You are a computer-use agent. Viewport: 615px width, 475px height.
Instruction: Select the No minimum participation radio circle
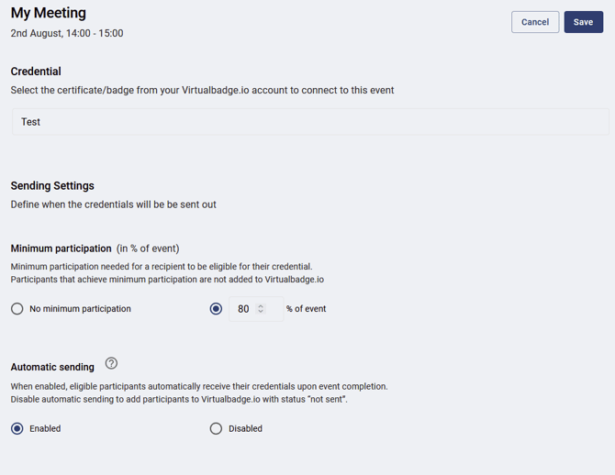[17, 309]
